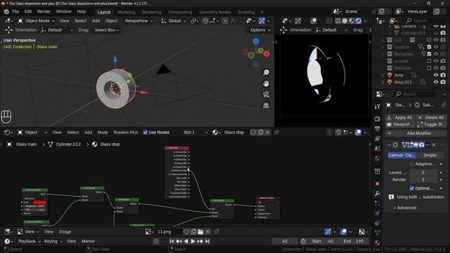This screenshot has width=450, height=253.
Task: Select the Simple subdivision type button
Action: [430, 155]
